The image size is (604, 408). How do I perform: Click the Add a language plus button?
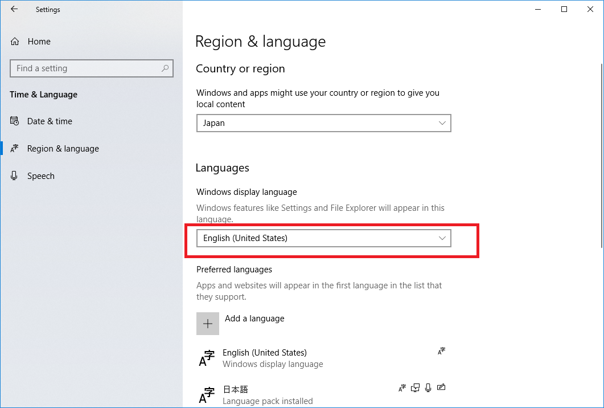click(x=208, y=324)
